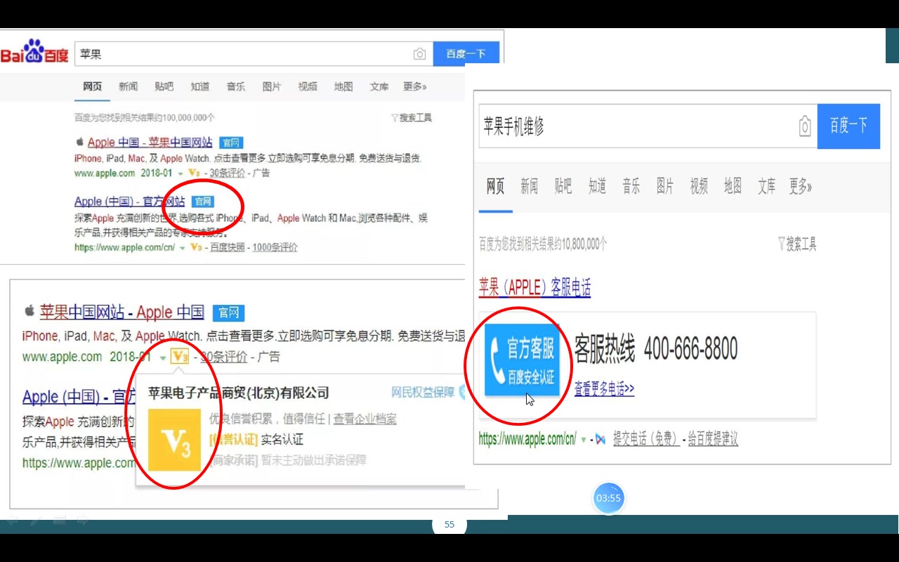Open dropdown arrow before the outlined V3 badge
The width and height of the screenshot is (899, 562).
pos(162,358)
